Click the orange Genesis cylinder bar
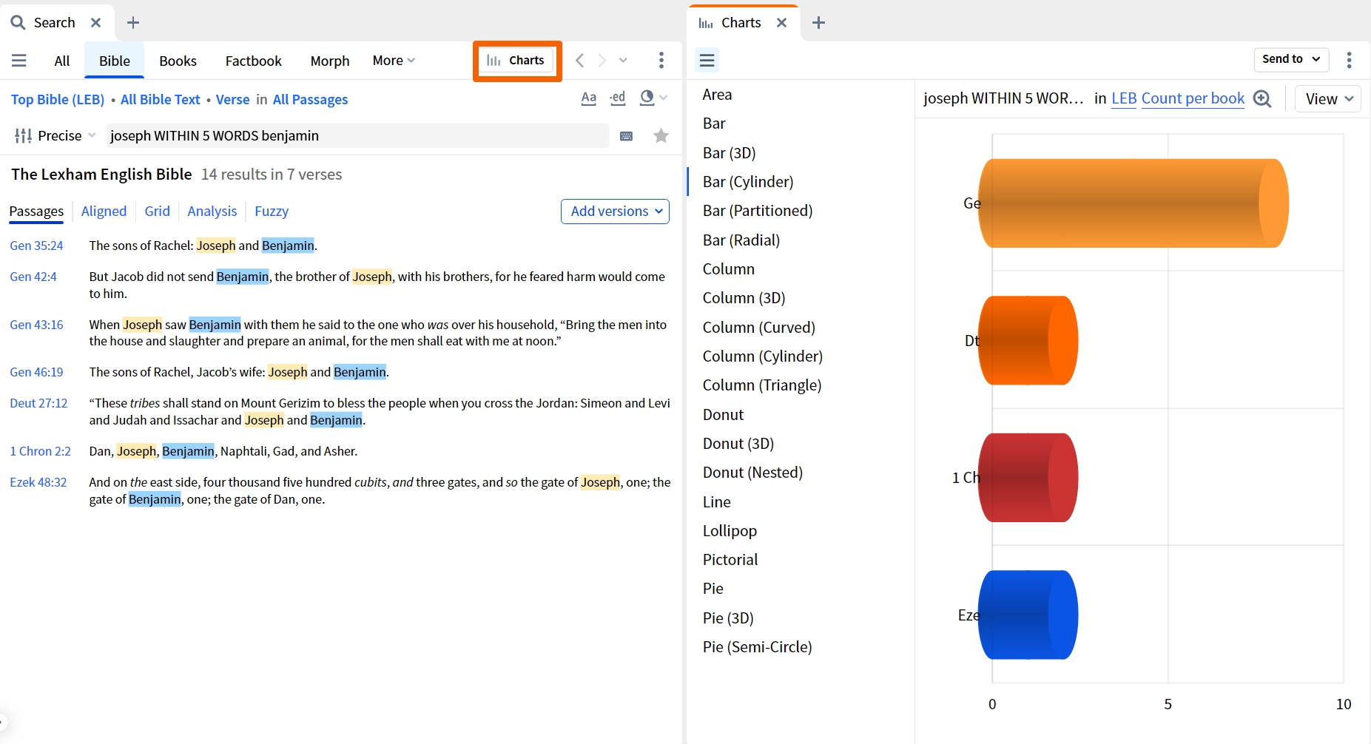 pos(1133,203)
